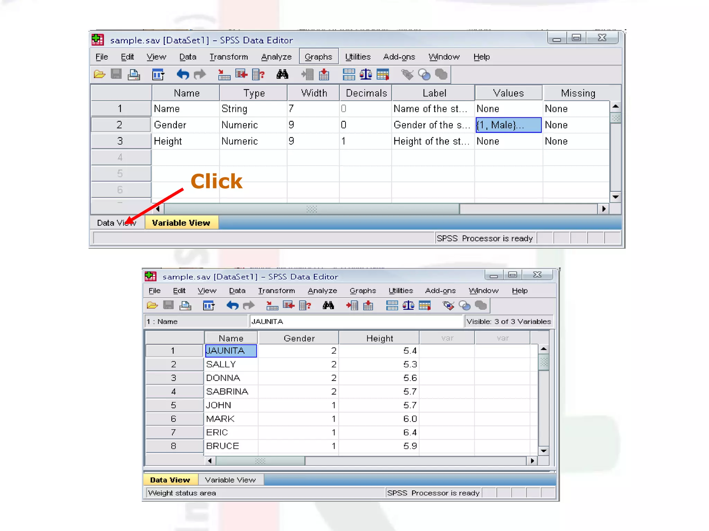Click Weight Cases scale icon in top toolbar

366,74
